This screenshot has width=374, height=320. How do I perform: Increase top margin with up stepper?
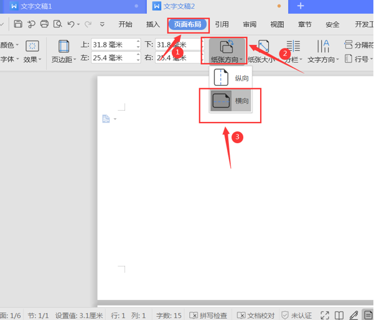(138, 42)
